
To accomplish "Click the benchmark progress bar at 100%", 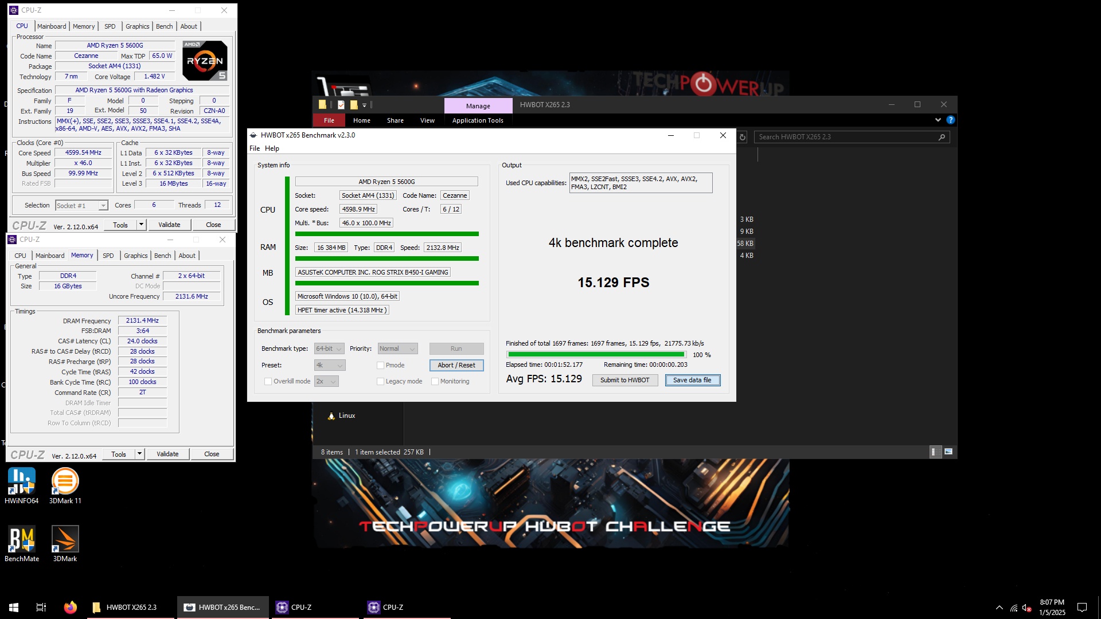I will pos(596,355).
